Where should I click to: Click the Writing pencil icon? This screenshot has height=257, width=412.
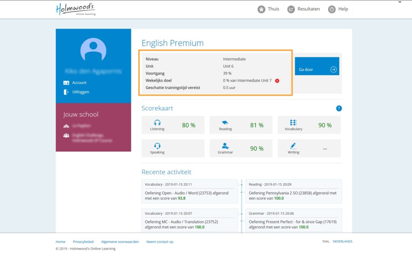click(293, 146)
